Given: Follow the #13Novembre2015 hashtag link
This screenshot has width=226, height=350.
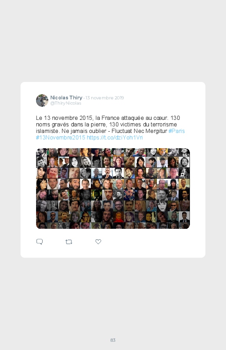Looking at the screenshot, I should coord(60,137).
